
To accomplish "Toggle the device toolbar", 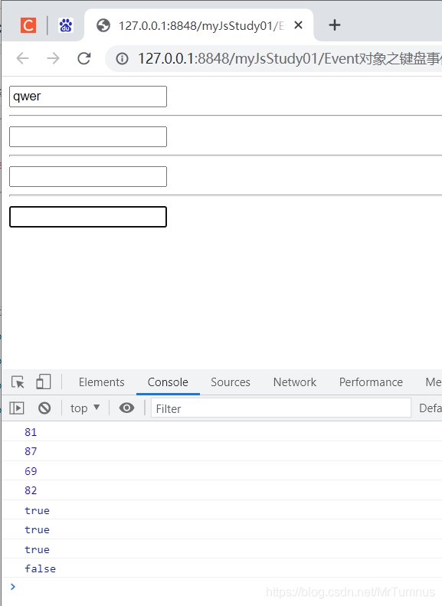I will (x=43, y=382).
